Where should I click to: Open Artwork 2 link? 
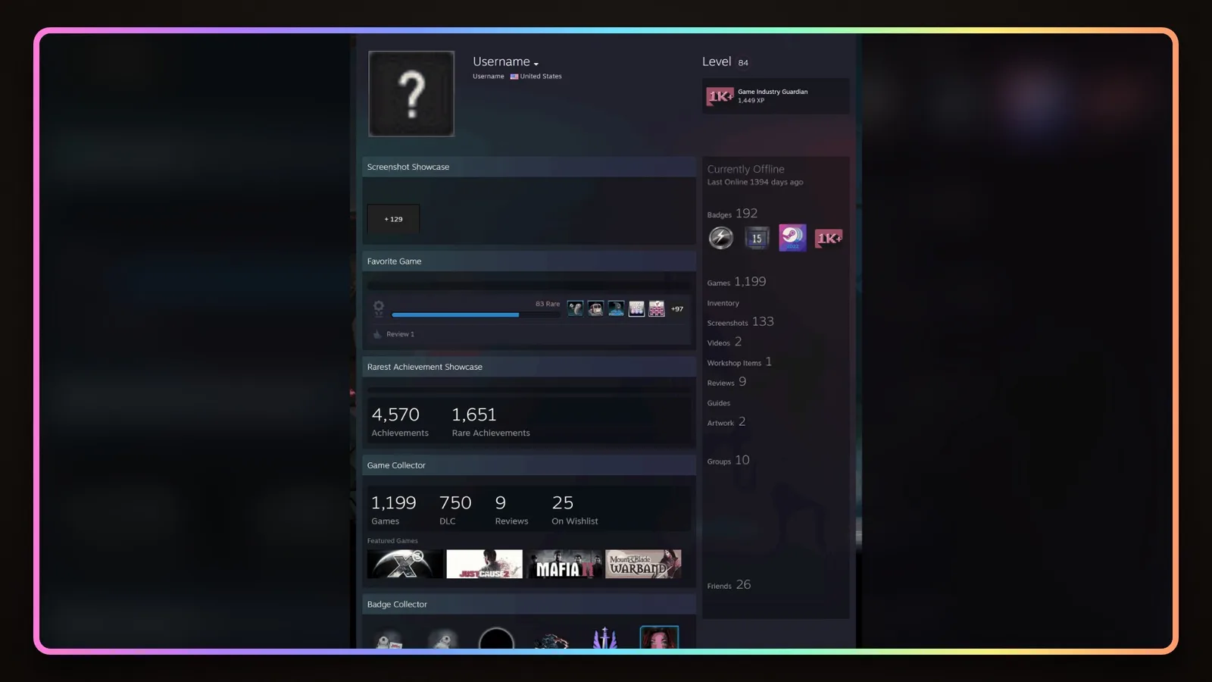[x=726, y=422]
